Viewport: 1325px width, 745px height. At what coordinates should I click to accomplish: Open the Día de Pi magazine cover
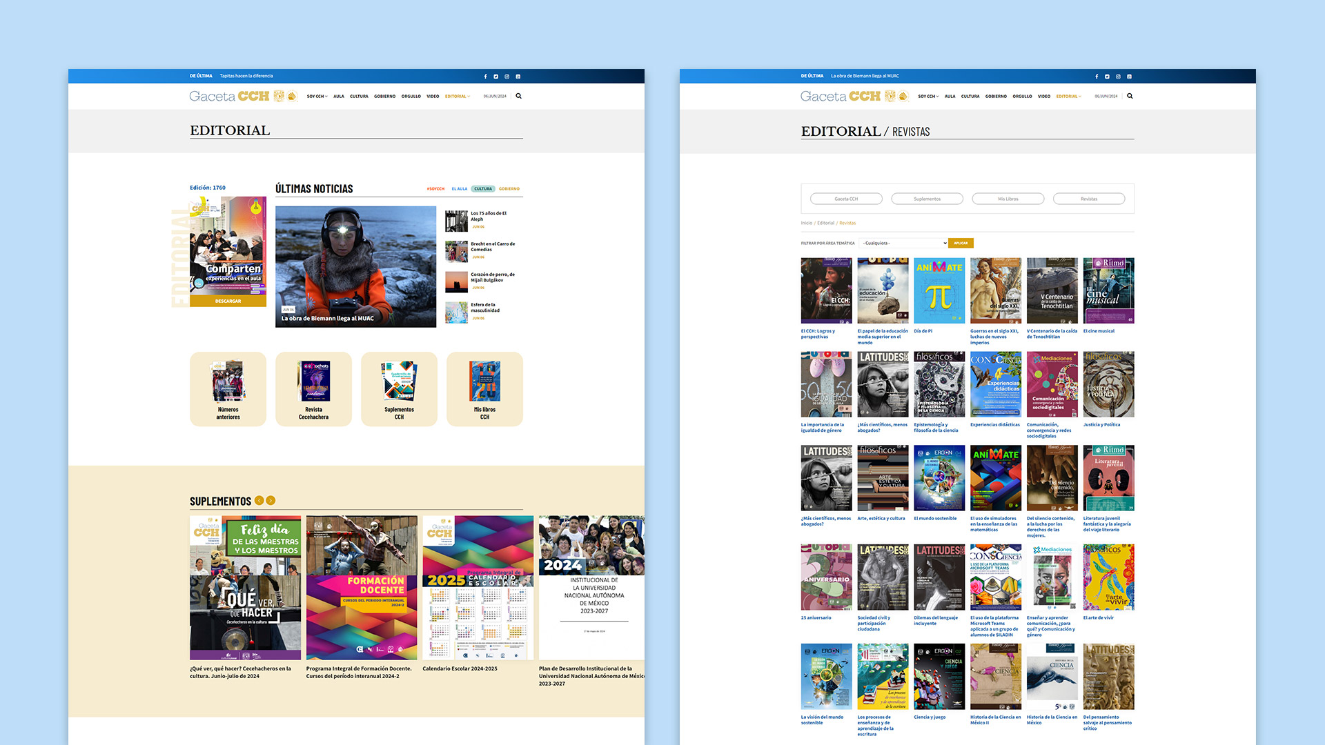(x=939, y=290)
